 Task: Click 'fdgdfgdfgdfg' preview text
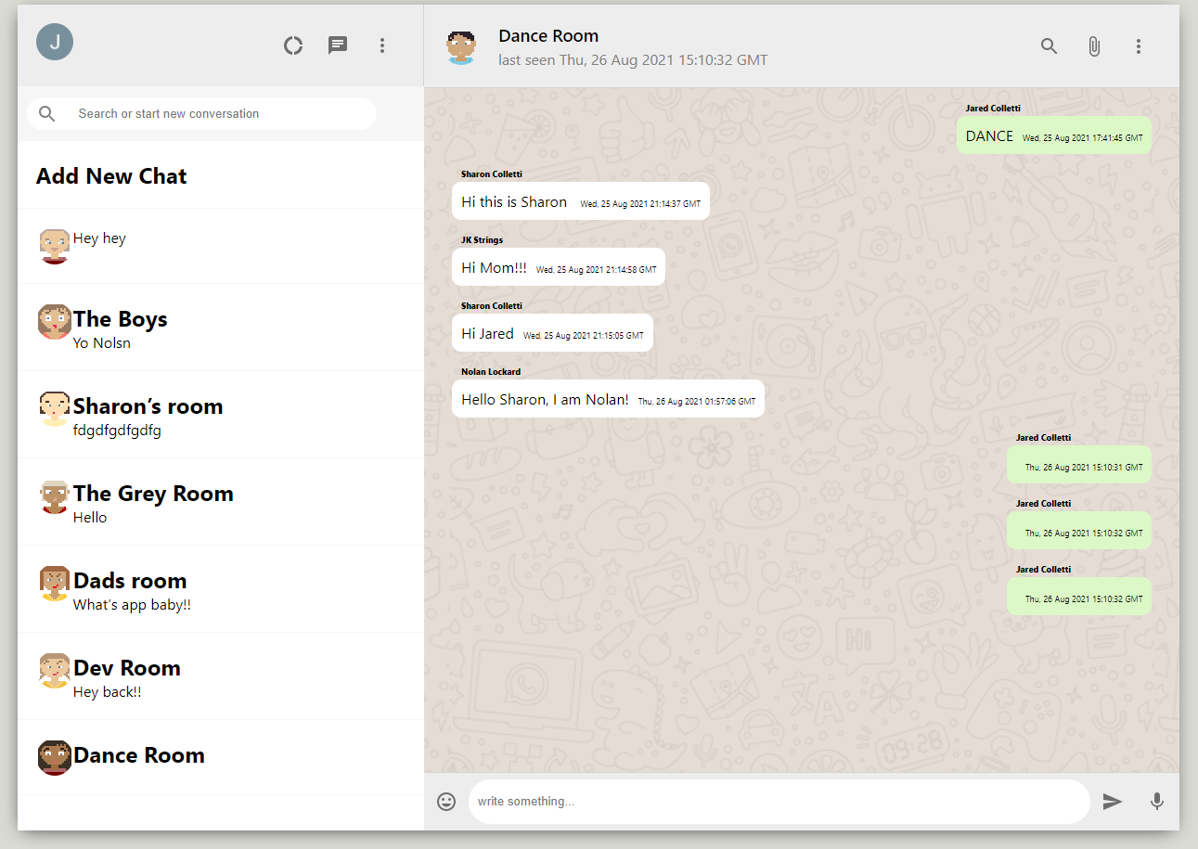pos(117,431)
